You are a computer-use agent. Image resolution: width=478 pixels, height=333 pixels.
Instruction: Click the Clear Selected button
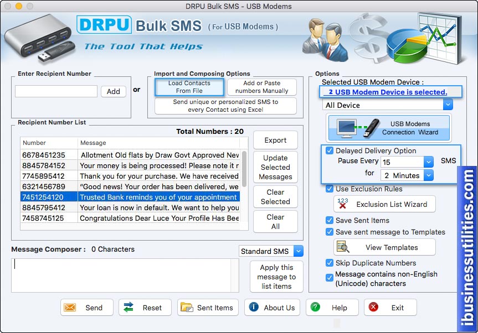275,196
